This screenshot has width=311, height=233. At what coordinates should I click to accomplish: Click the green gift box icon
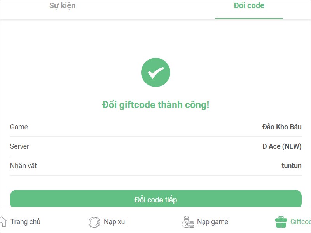[281, 222]
